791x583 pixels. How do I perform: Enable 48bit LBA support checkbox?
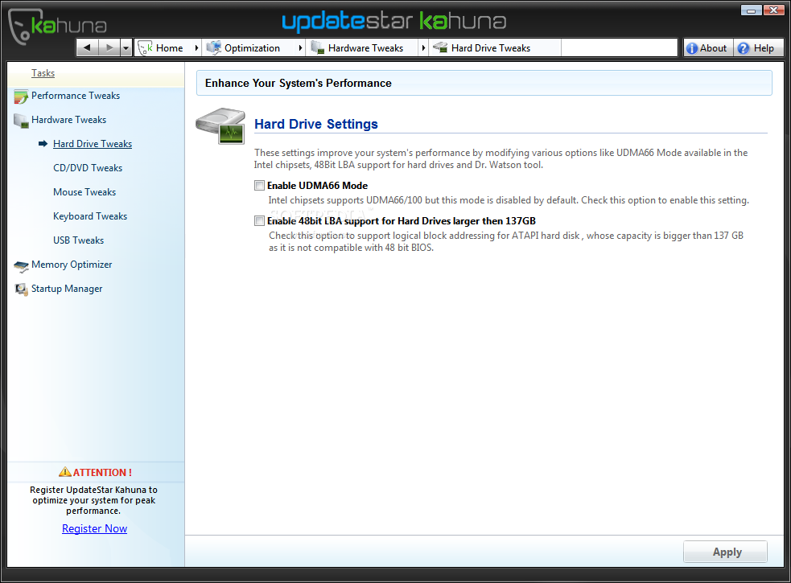(259, 221)
